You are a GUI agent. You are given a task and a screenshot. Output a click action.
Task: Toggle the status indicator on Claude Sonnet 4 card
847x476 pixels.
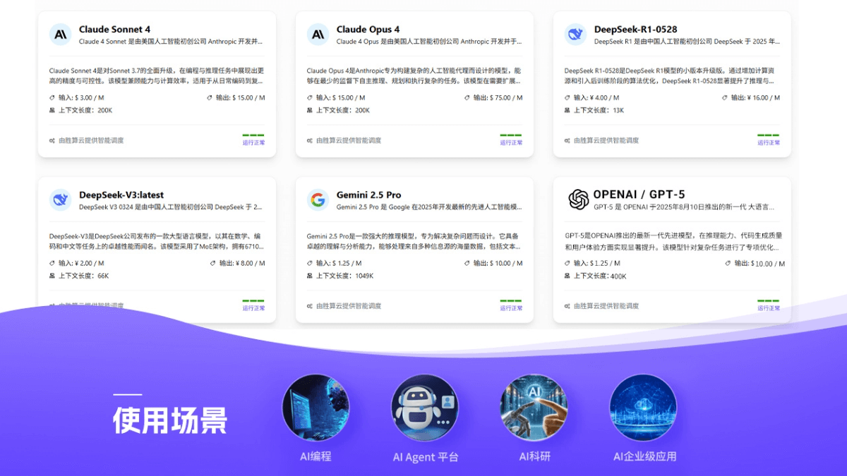(253, 136)
